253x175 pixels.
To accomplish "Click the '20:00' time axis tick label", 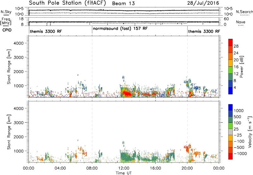I will coord(187,168).
